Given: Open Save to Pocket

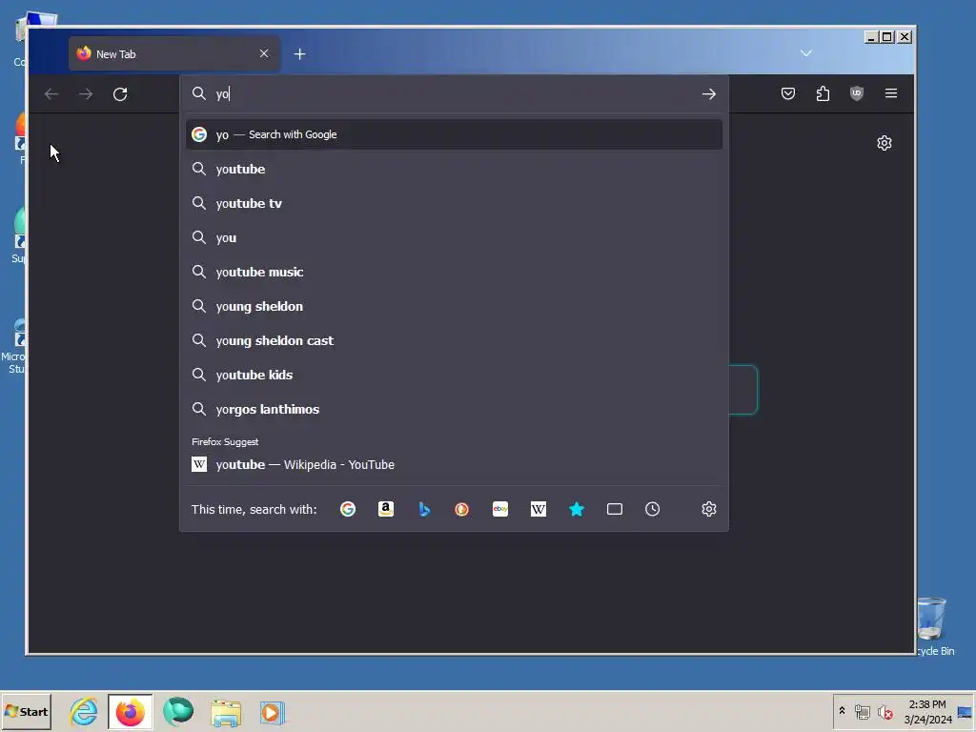Looking at the screenshot, I should (788, 93).
